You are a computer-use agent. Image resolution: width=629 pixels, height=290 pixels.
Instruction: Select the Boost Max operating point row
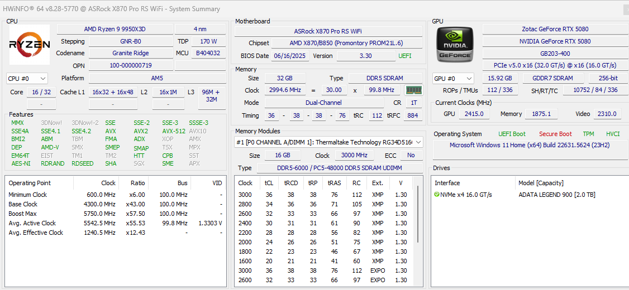tap(115, 214)
